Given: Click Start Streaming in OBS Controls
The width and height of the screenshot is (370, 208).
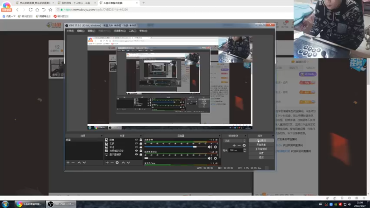Looking at the screenshot, I should coord(261,141).
